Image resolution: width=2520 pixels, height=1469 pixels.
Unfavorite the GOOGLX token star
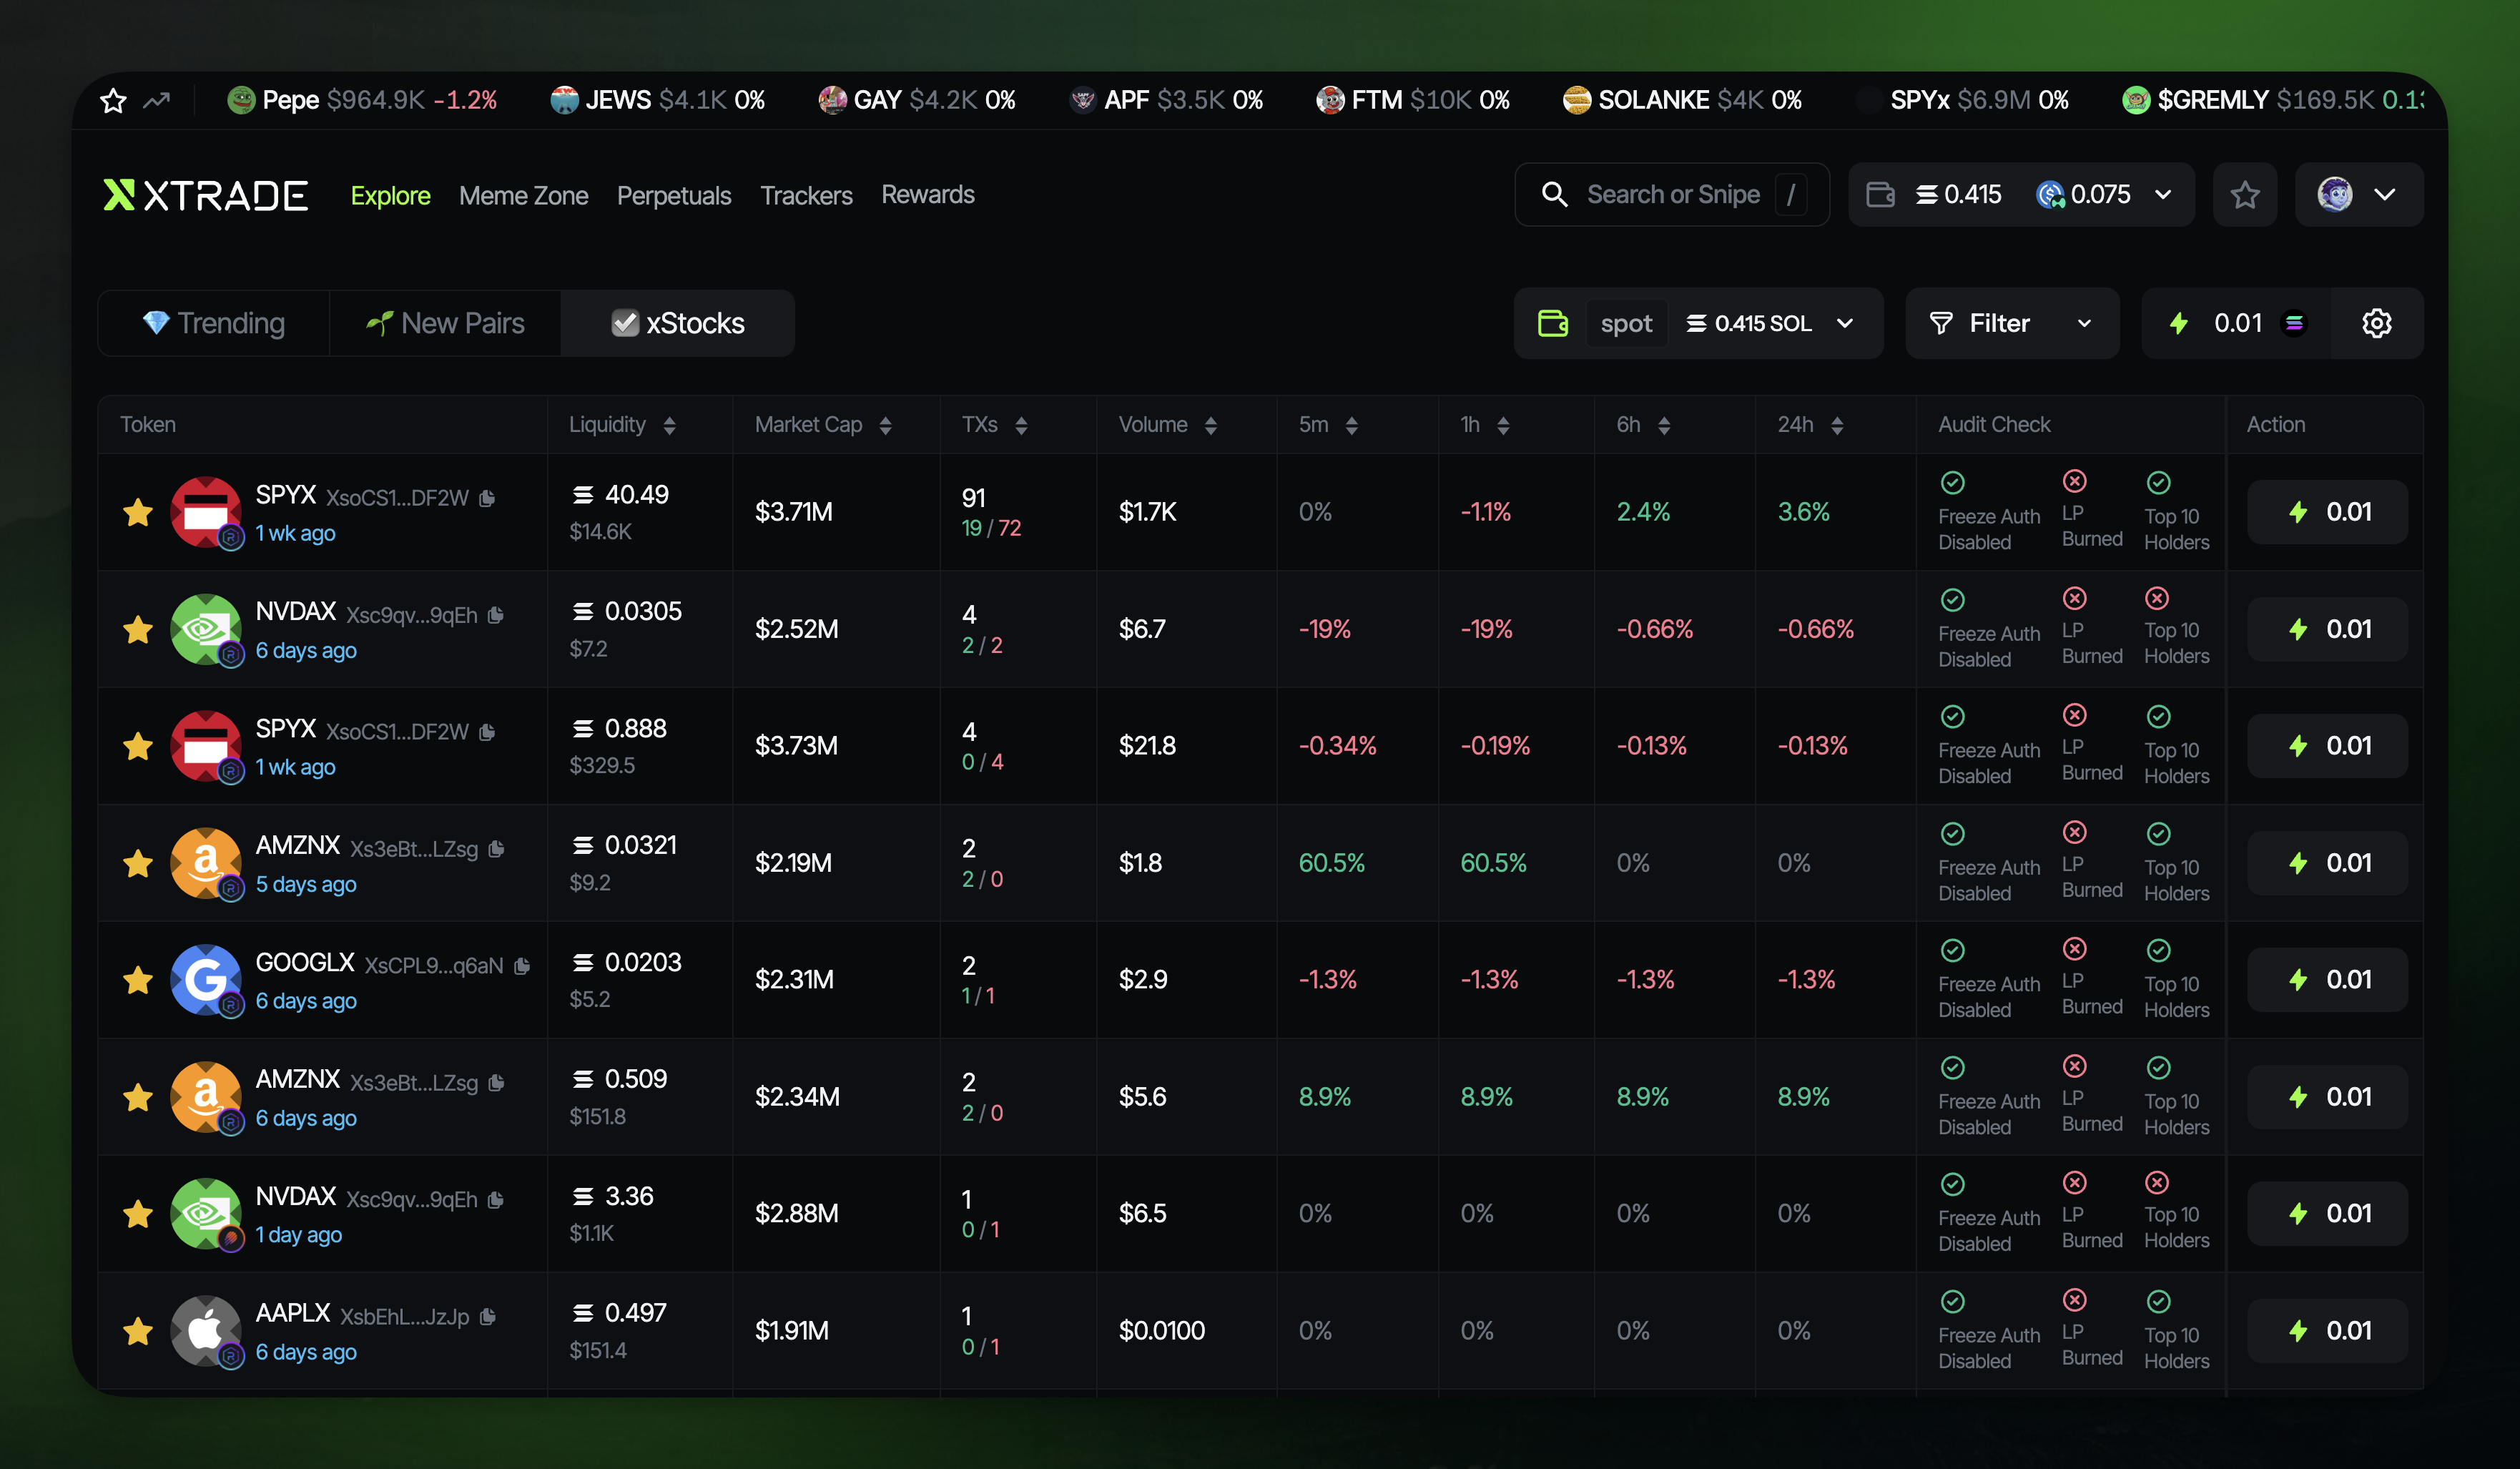[138, 980]
